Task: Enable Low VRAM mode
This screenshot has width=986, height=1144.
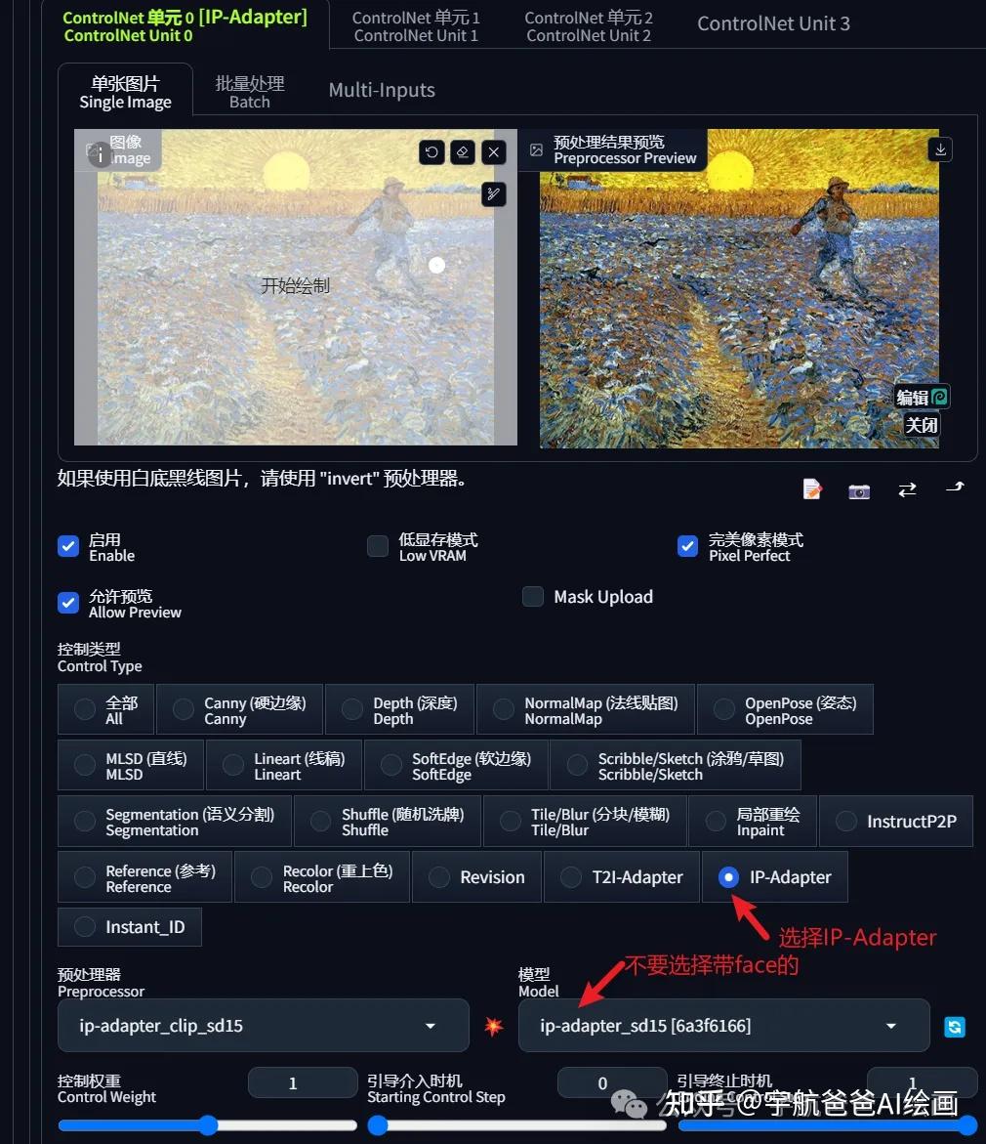Action: (x=378, y=546)
